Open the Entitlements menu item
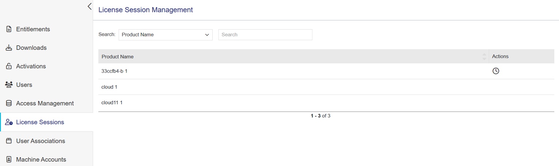Image resolution: width=559 pixels, height=166 pixels. point(33,29)
